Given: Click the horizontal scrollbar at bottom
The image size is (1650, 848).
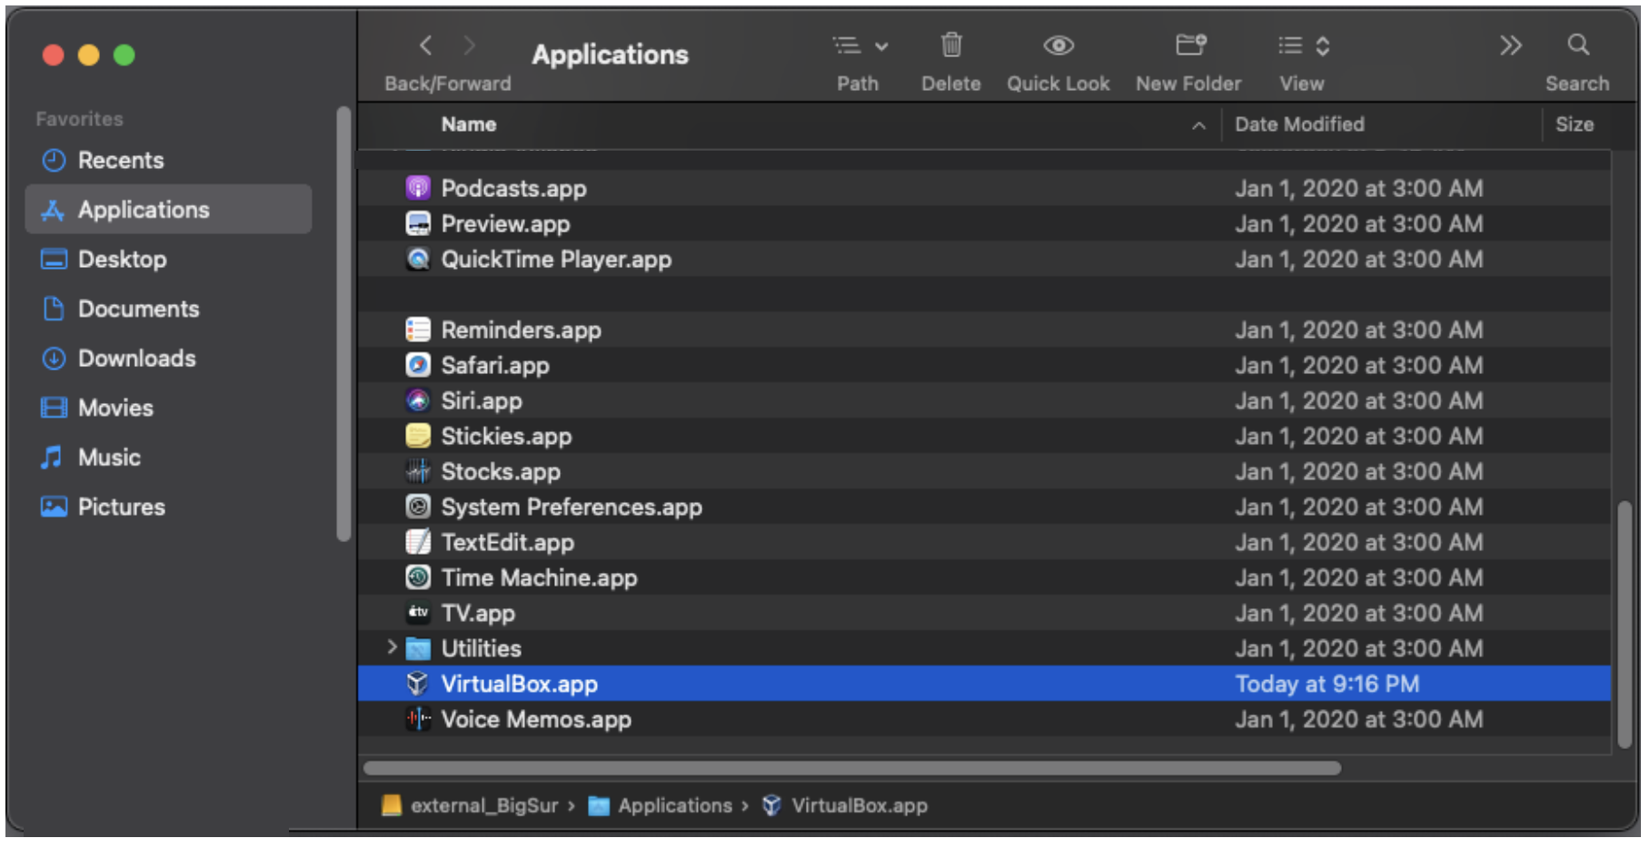Looking at the screenshot, I should pyautogui.click(x=850, y=768).
